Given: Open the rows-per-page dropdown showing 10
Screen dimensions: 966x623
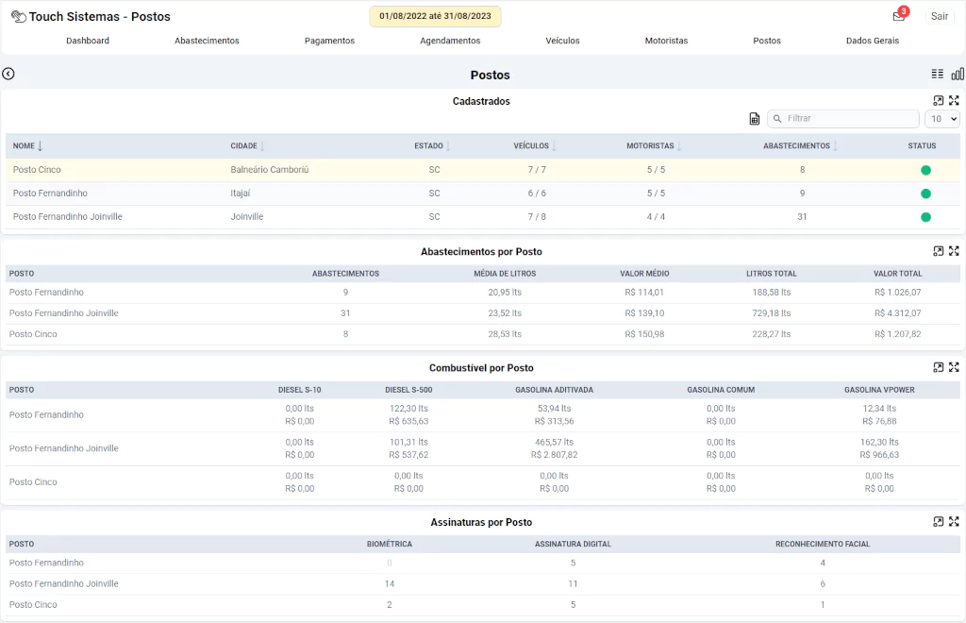Looking at the screenshot, I should coord(942,119).
